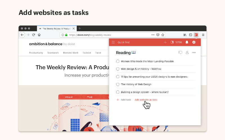Open Twist blog category
The width and height of the screenshot is (225, 140).
point(98,53)
